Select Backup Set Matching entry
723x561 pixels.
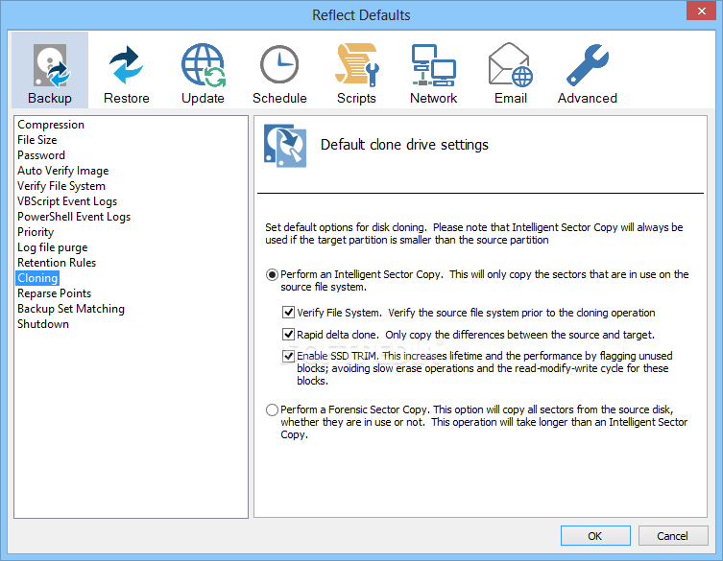coord(71,309)
